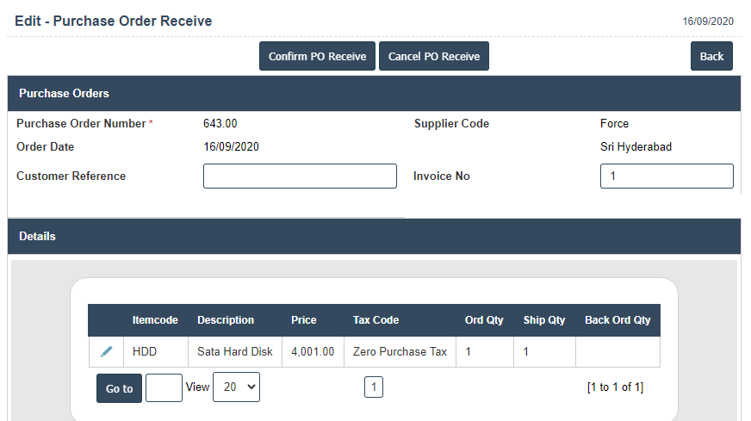Click the Back Ord Qty column header
Image resolution: width=751 pixels, height=421 pixels.
pos(618,319)
